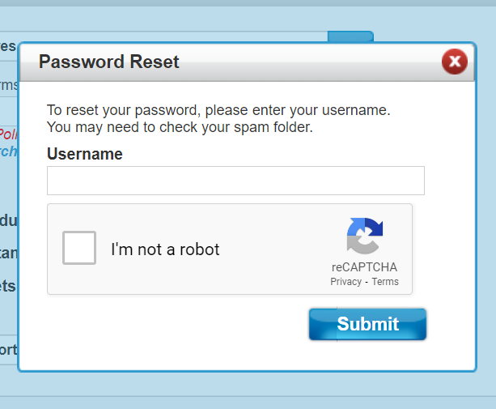This screenshot has width=496, height=409.
Task: Click the "I'm not a robot" label text
Action: point(165,249)
